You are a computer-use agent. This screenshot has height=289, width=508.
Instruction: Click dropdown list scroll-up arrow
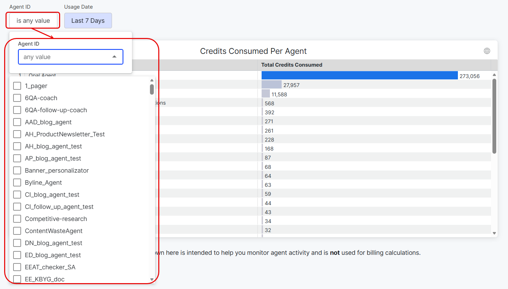pos(152,80)
